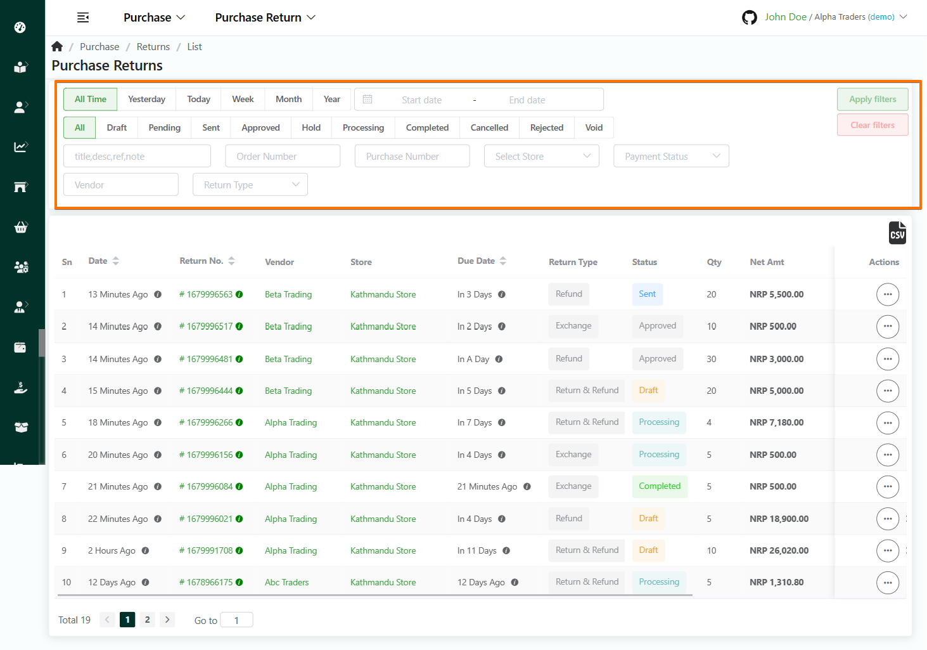Click the Vendor filter field

click(121, 185)
